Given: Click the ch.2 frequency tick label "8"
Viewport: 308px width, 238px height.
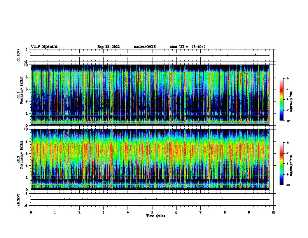Looking at the screenshot, I should pyautogui.click(x=27, y=142).
